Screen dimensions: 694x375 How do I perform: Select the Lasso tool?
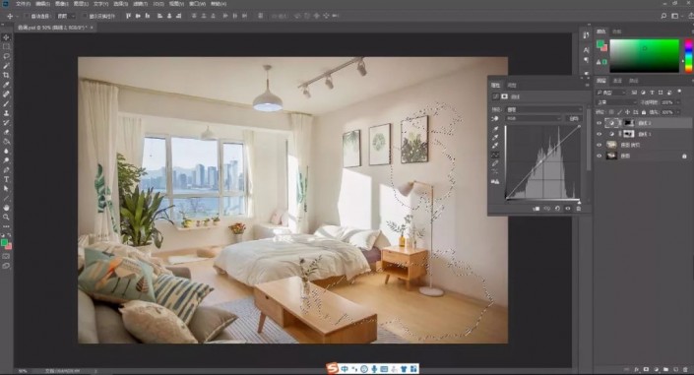point(6,56)
